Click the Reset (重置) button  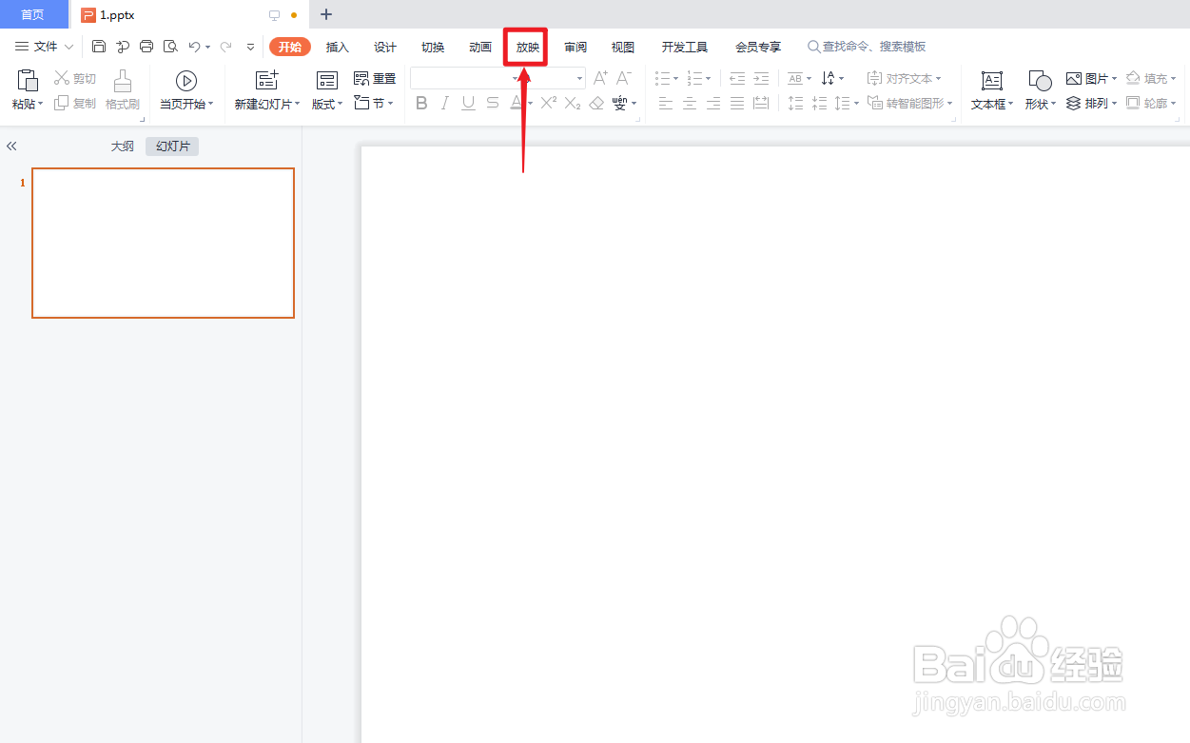375,79
